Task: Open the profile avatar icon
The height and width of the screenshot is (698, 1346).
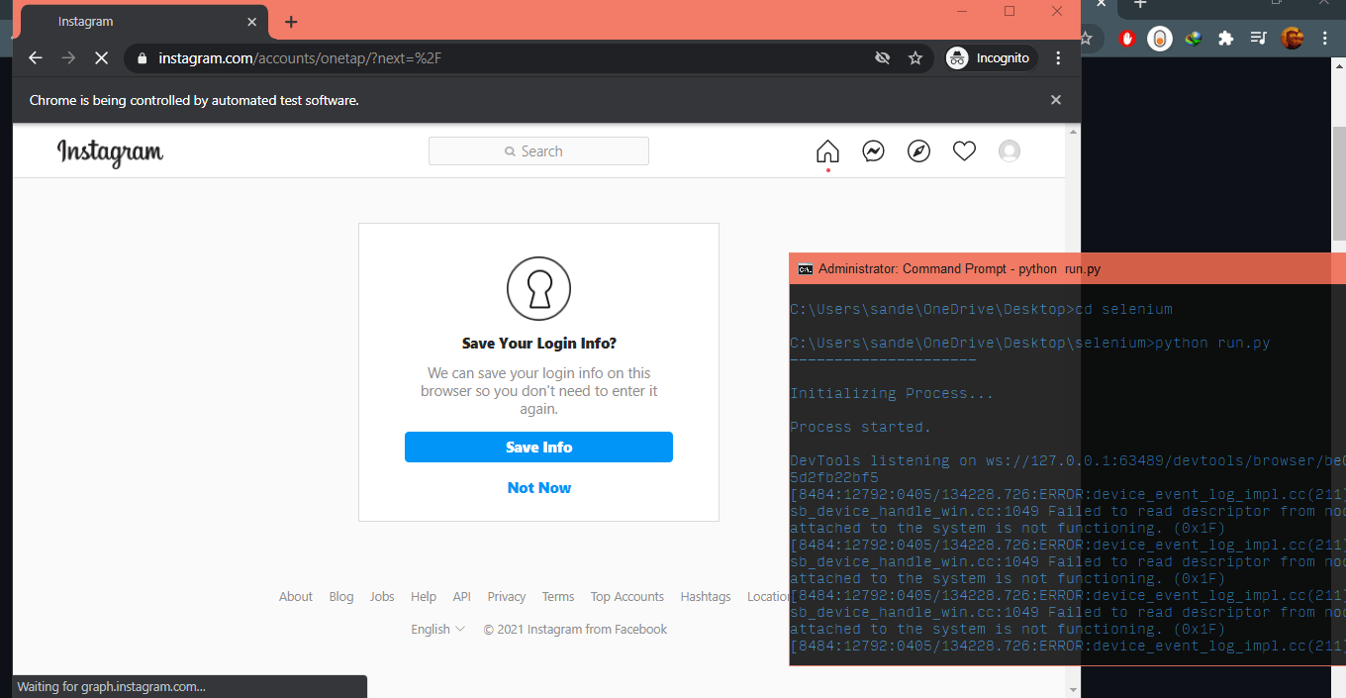Action: 1009,150
